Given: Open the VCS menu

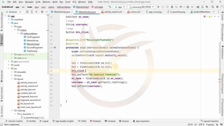Looking at the screenshot, I should point(74,2).
